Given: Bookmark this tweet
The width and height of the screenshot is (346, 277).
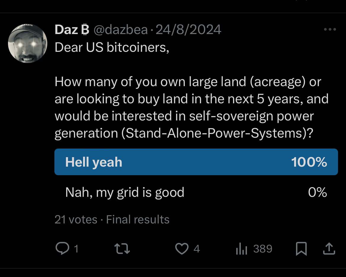Looking at the screenshot, I should pos(301,249).
